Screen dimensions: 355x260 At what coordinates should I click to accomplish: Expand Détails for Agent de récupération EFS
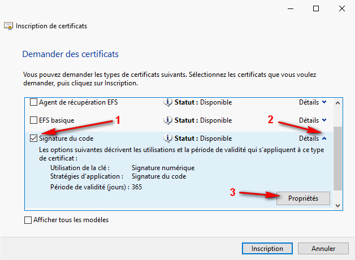tap(312, 102)
